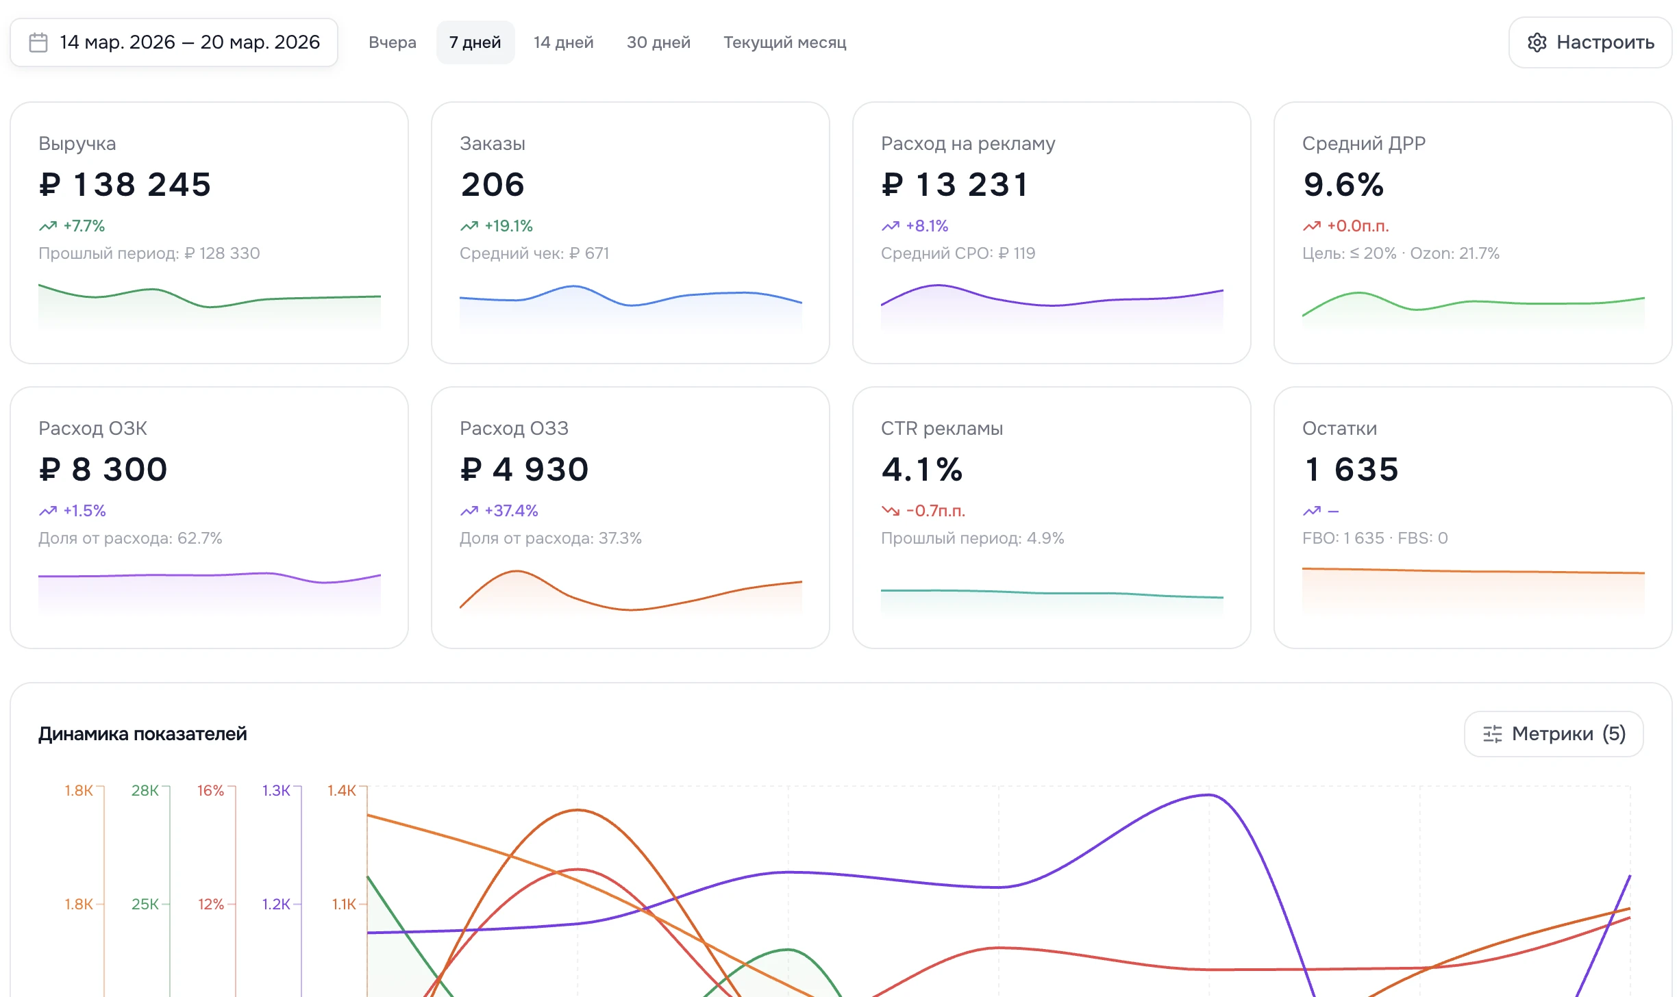Click the Выручка sparkline chart

click(x=210, y=307)
